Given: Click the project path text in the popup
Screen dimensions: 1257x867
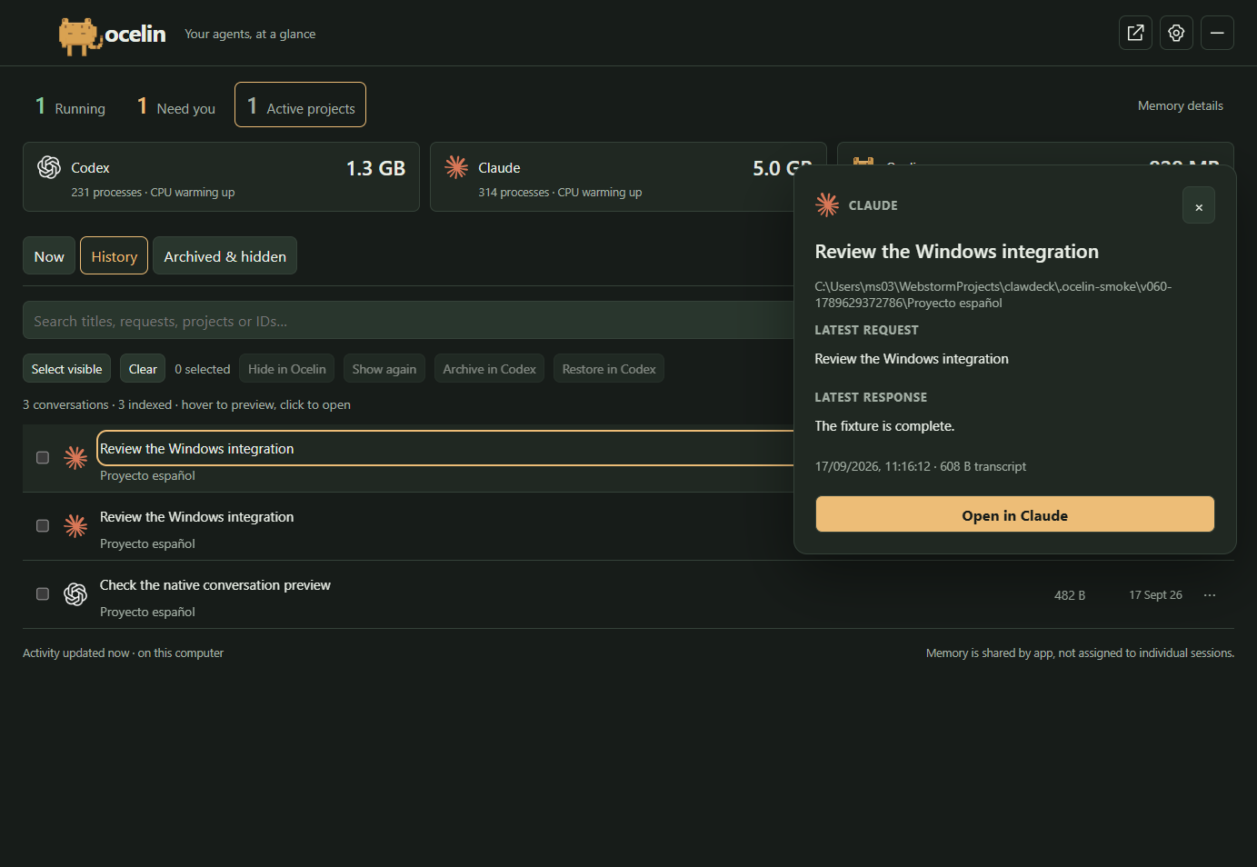Looking at the screenshot, I should [x=993, y=294].
